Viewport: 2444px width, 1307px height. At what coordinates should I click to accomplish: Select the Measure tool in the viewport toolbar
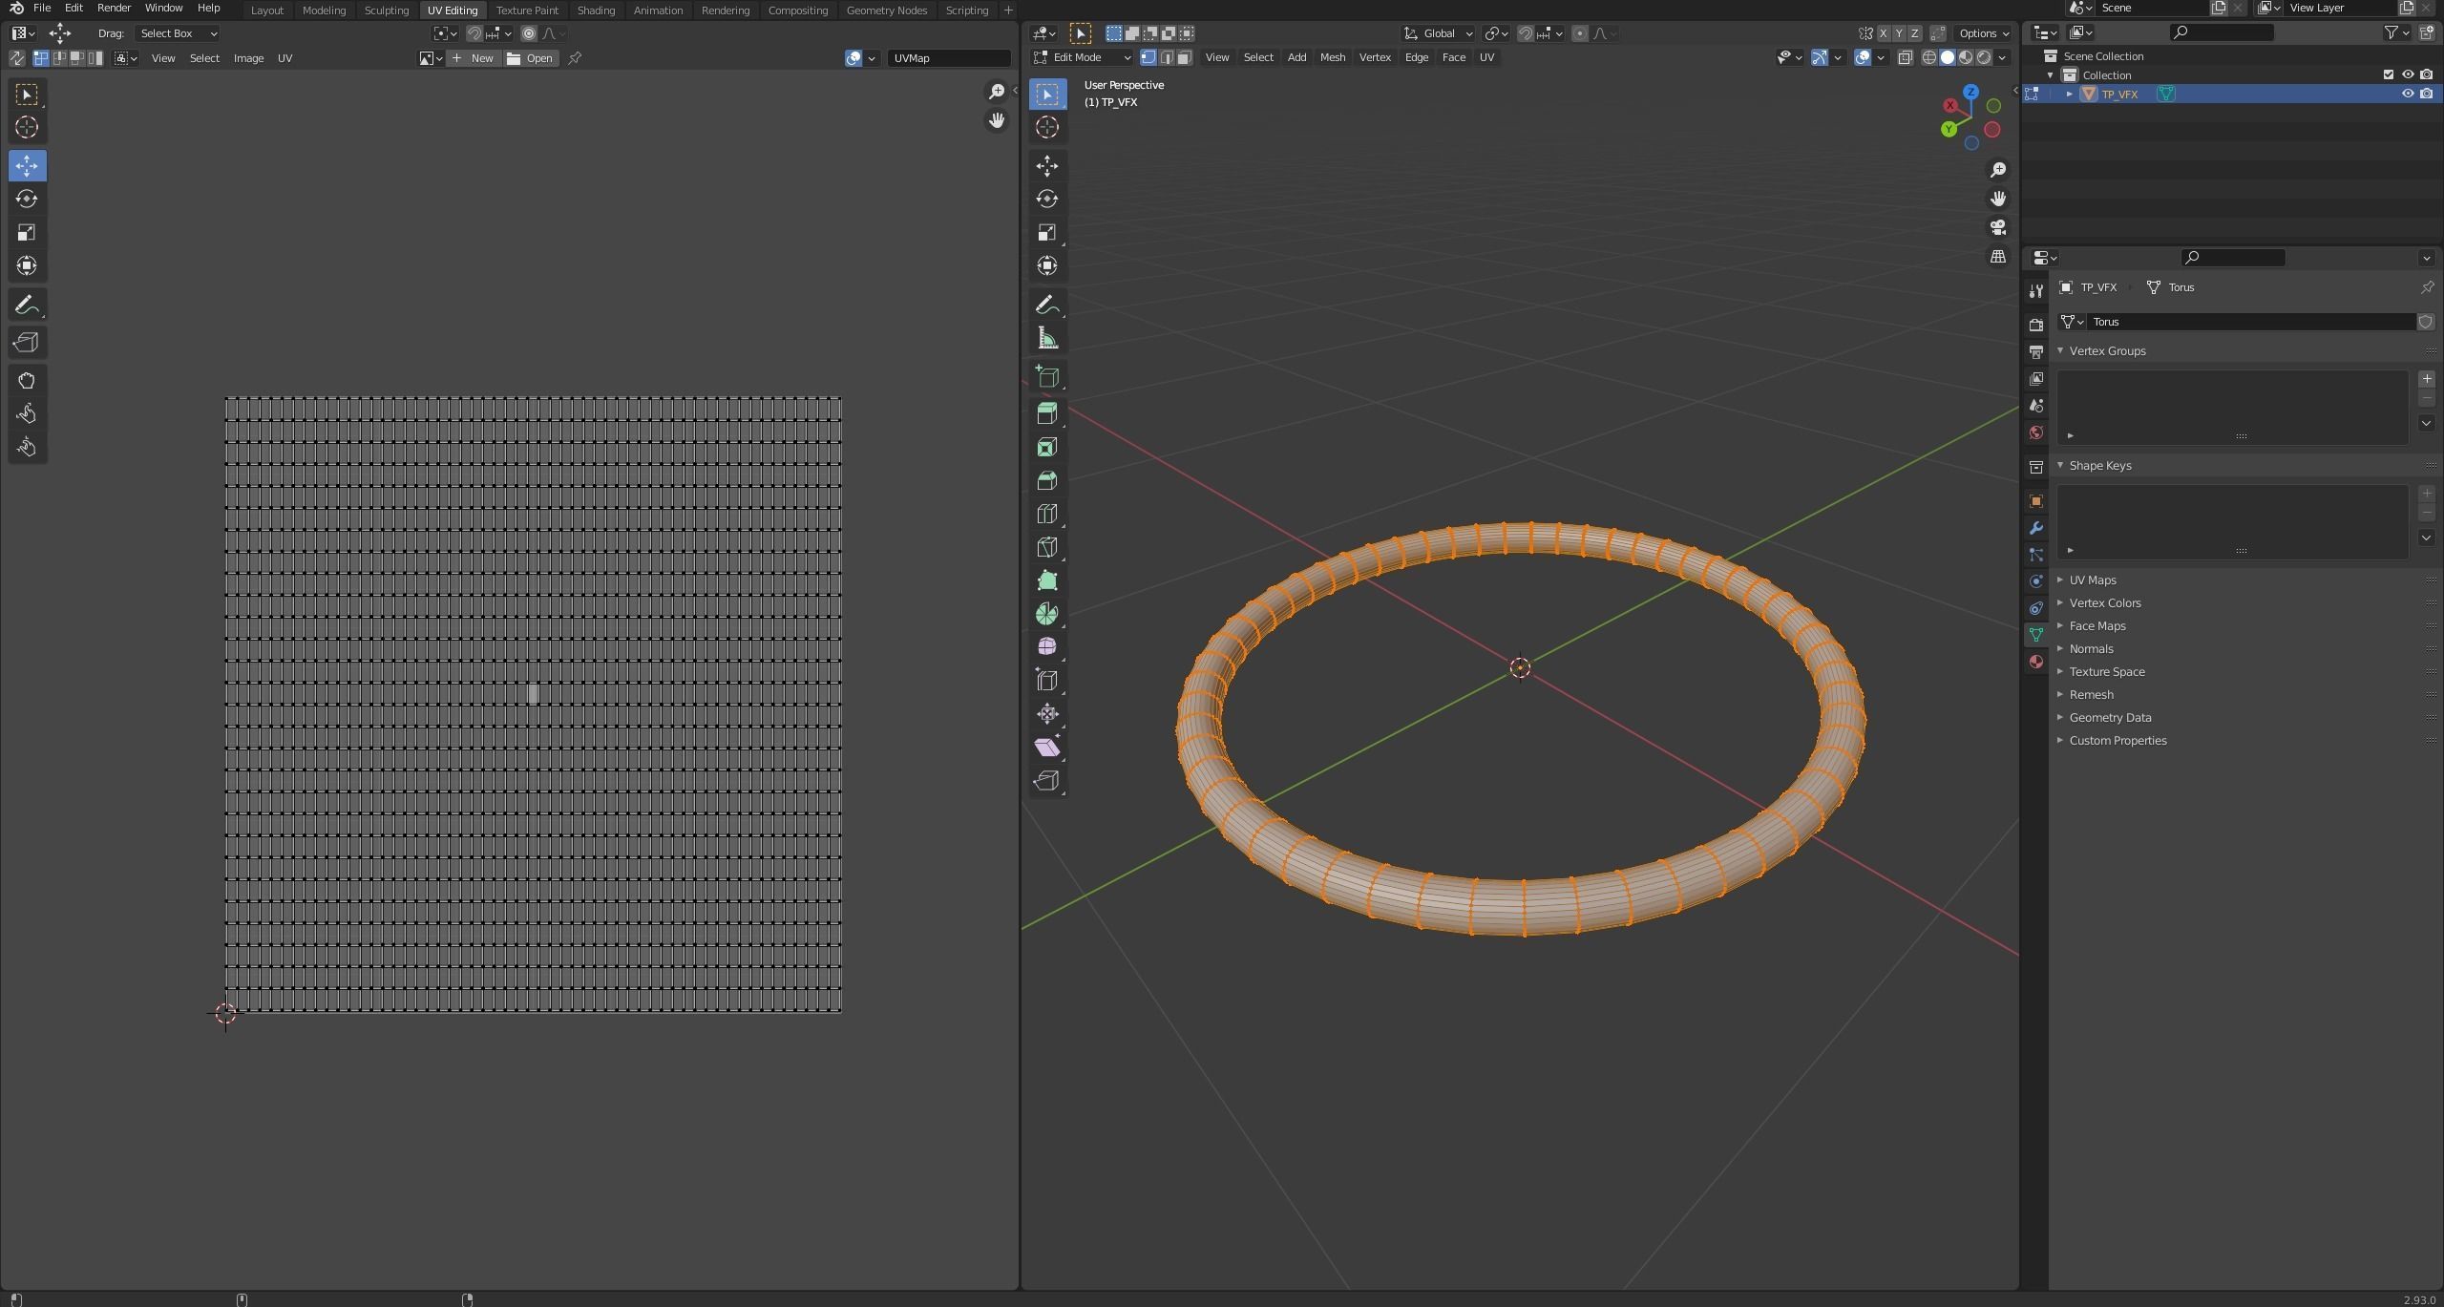tap(1046, 336)
